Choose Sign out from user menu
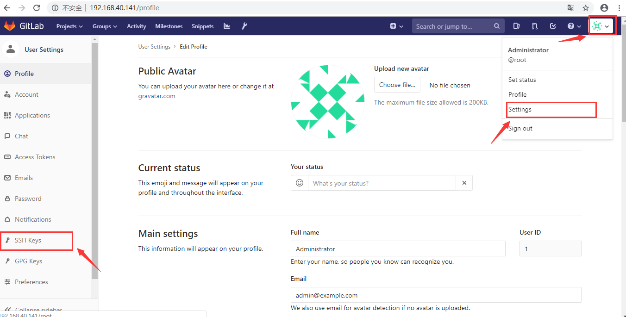The width and height of the screenshot is (626, 317). [520, 128]
